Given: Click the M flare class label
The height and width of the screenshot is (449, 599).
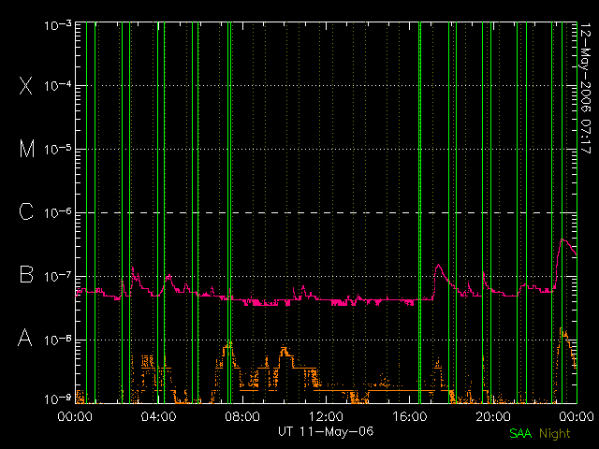Looking at the screenshot, I should pyautogui.click(x=27, y=149).
